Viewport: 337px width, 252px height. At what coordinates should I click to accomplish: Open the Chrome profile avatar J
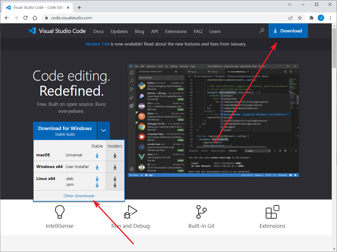coord(321,18)
